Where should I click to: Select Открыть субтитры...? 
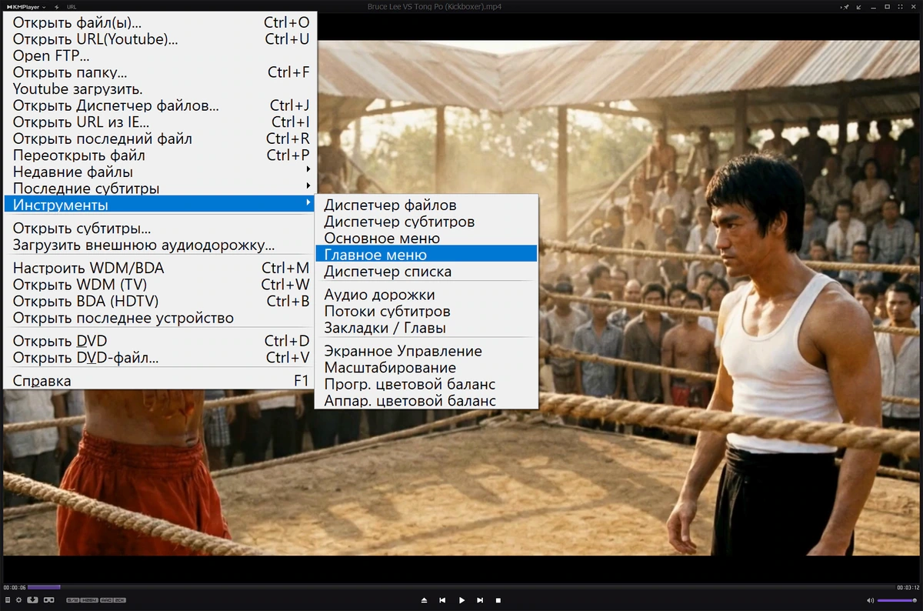(x=159, y=229)
